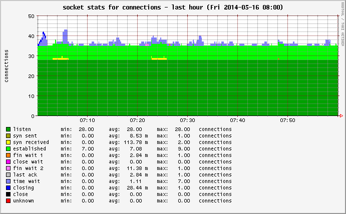The image size is (346, 214).
Task: Select the 07:50 time axis label
Action: coord(287,120)
